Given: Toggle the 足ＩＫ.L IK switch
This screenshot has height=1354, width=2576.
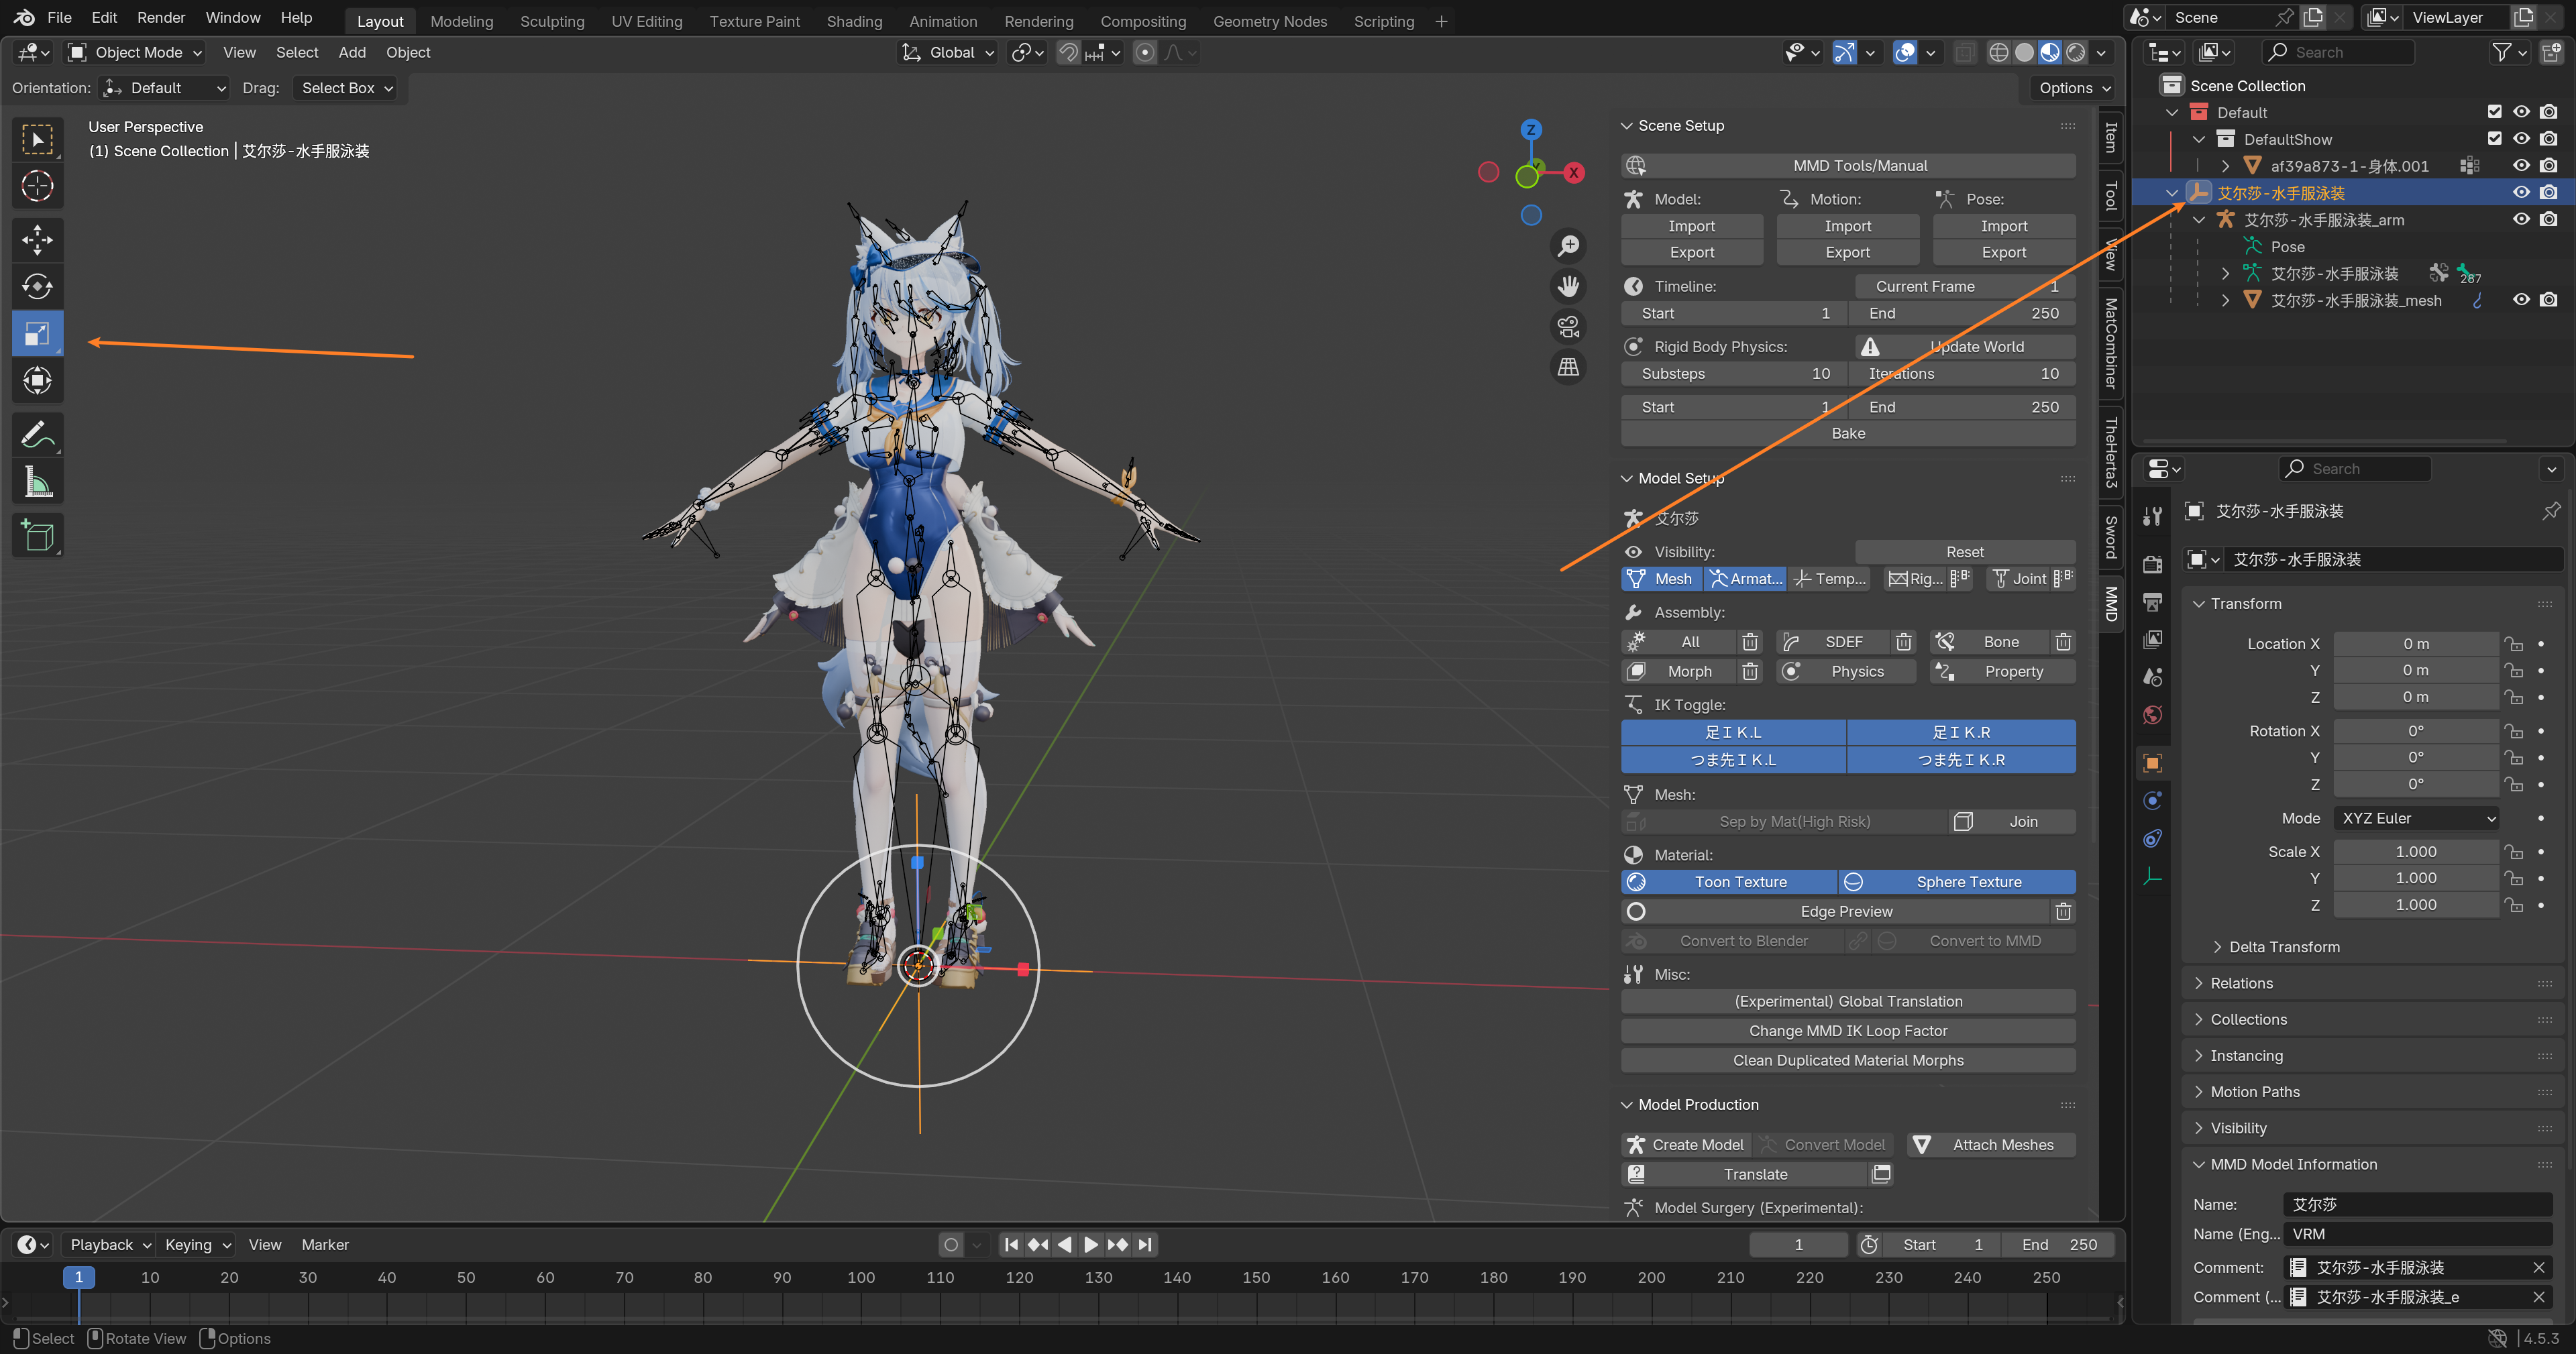Looking at the screenshot, I should (1733, 733).
